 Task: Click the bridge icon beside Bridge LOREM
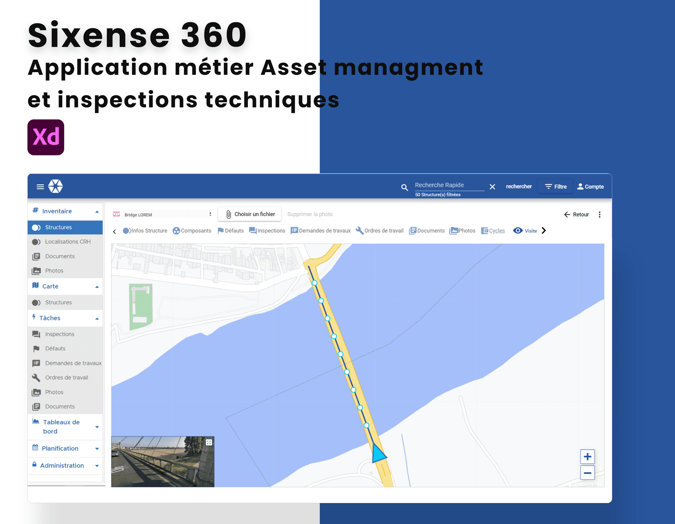[x=116, y=214]
